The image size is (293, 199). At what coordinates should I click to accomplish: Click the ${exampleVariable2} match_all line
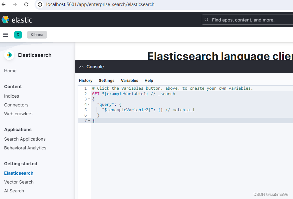click(148, 110)
